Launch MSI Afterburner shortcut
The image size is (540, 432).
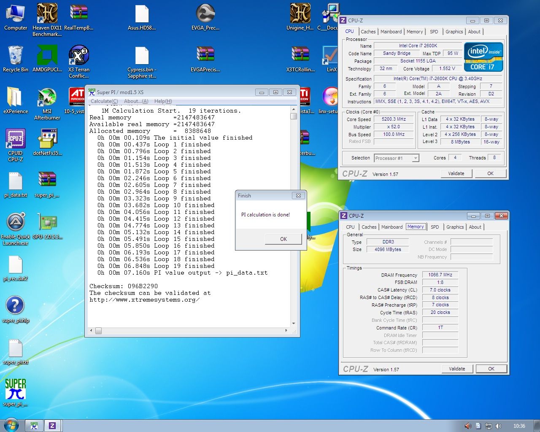[x=47, y=104]
